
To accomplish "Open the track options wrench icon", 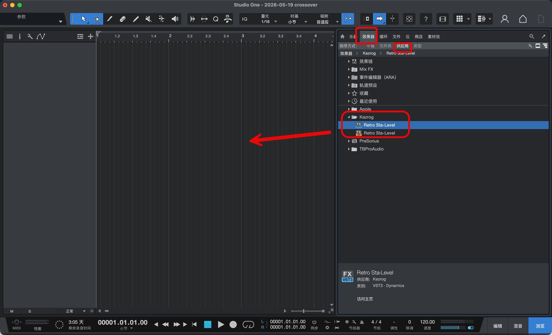I will (30, 36).
